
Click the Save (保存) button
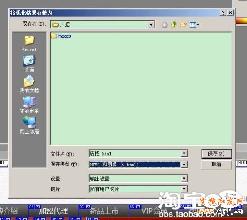pos(216,153)
